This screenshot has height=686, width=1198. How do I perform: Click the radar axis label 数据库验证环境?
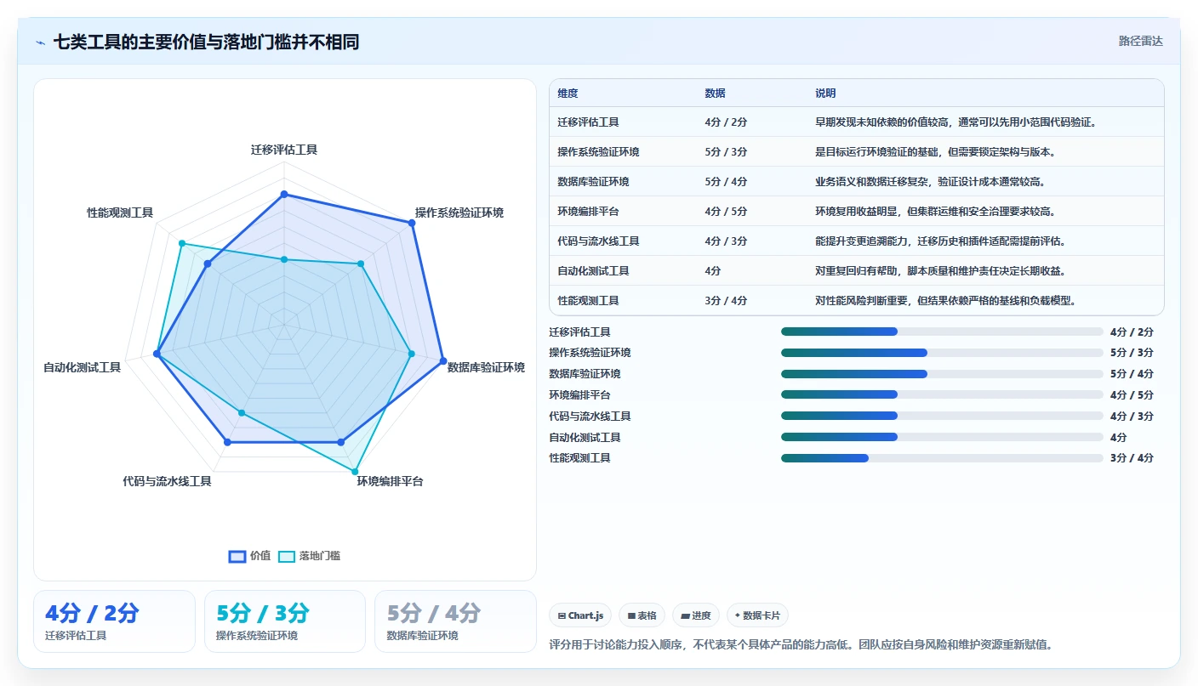(x=486, y=367)
